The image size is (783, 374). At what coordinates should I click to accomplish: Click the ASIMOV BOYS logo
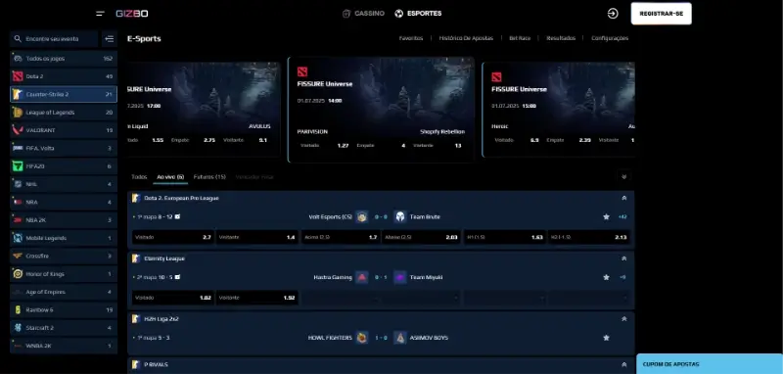click(400, 338)
